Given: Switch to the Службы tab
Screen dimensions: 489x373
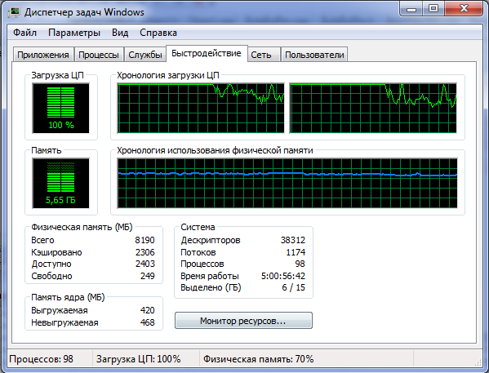Looking at the screenshot, I should point(145,55).
